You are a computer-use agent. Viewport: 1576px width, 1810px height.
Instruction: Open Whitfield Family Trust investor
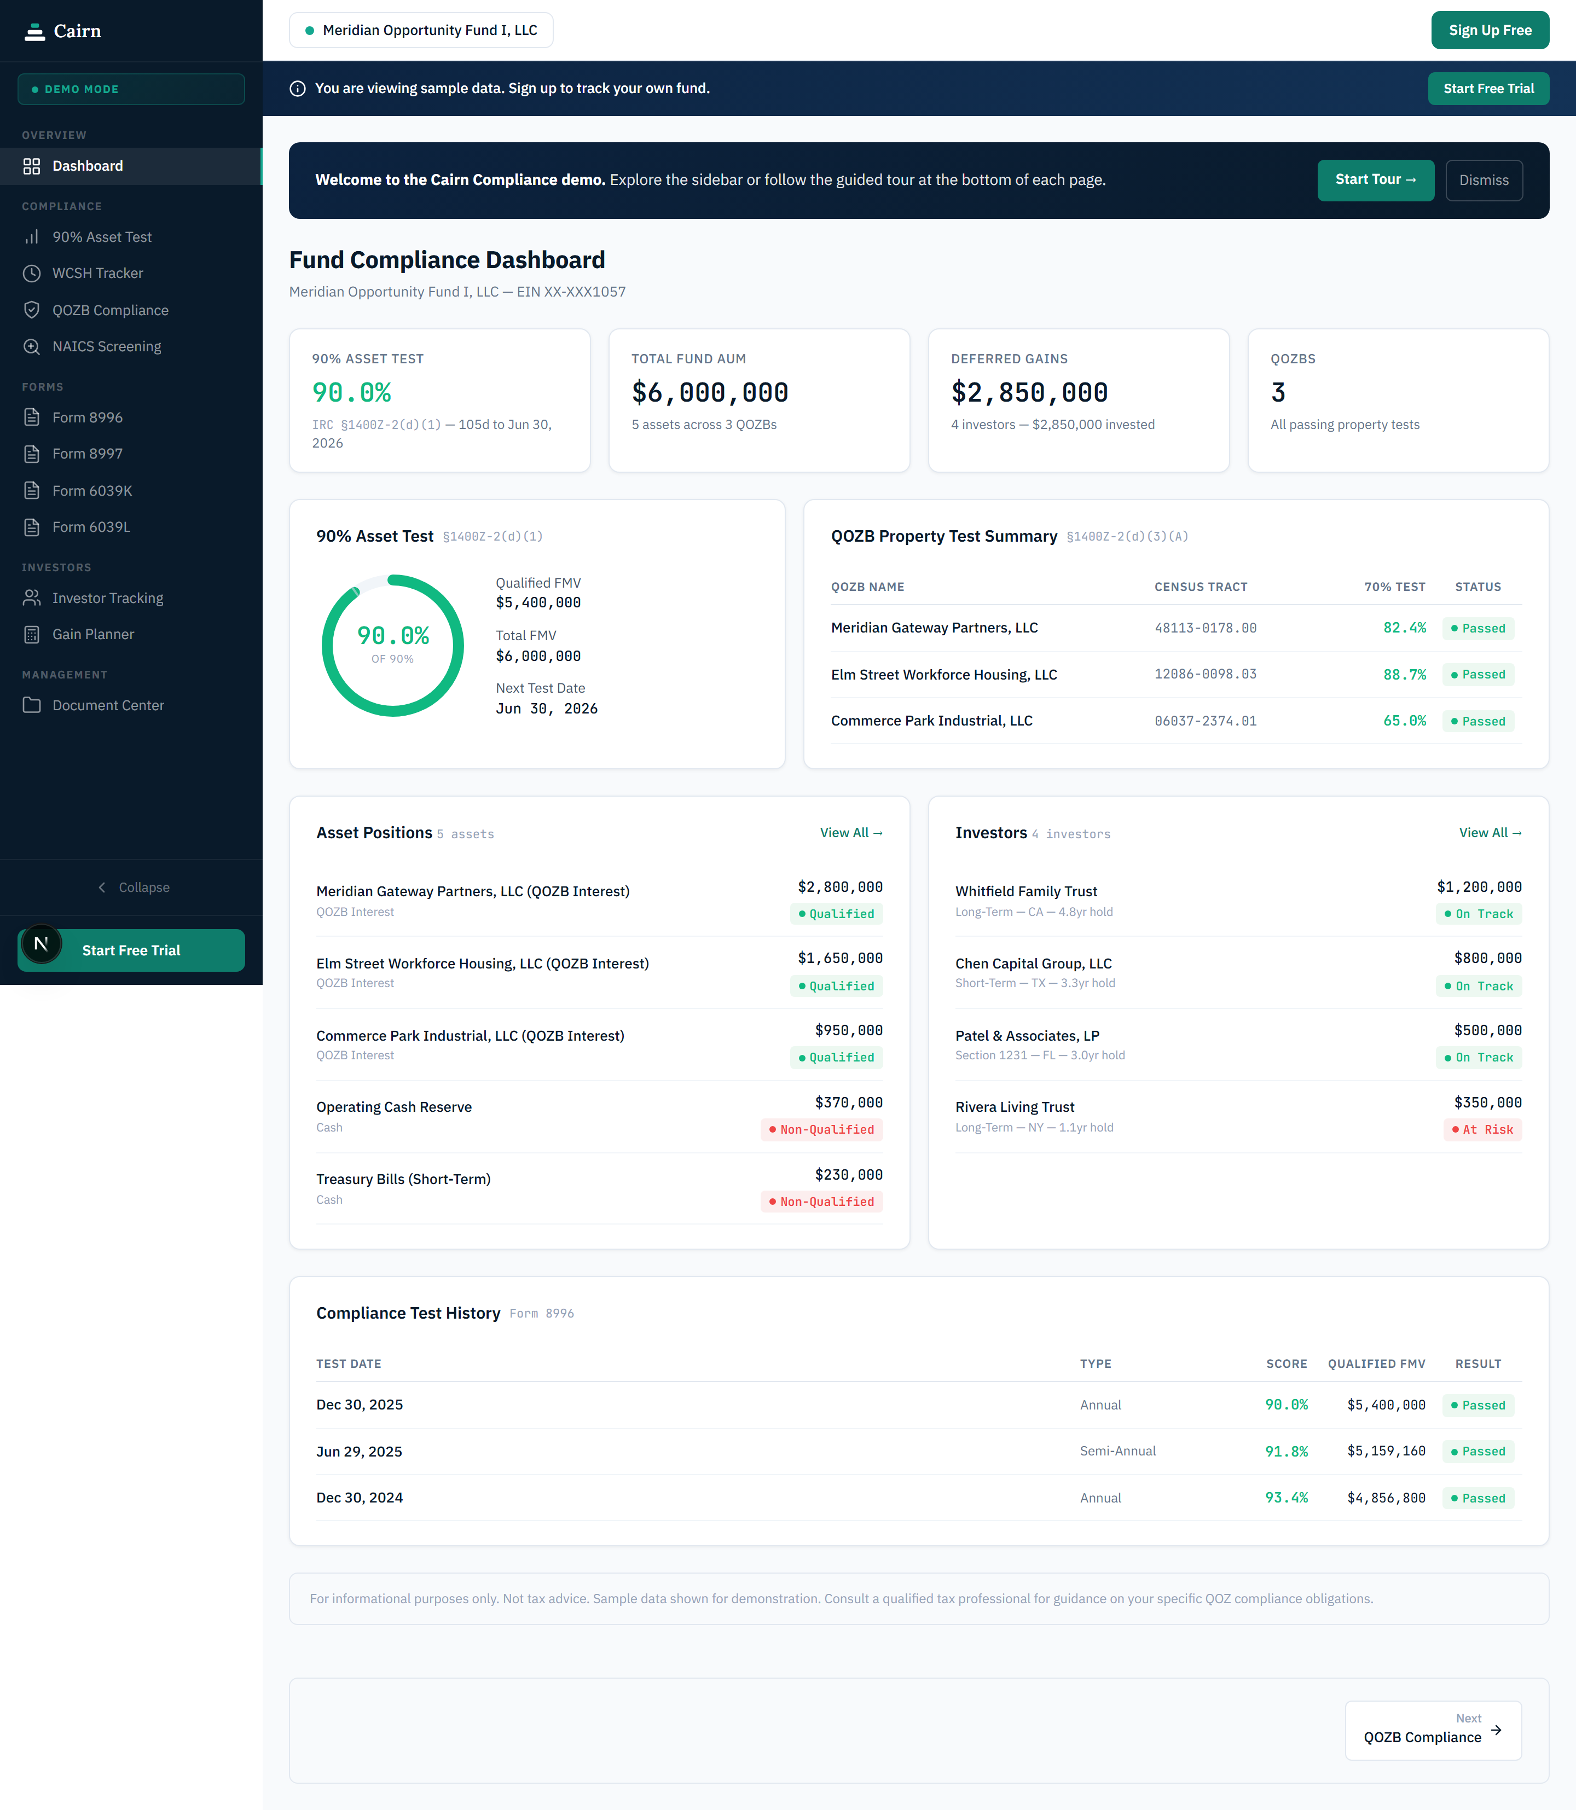pos(1238,901)
